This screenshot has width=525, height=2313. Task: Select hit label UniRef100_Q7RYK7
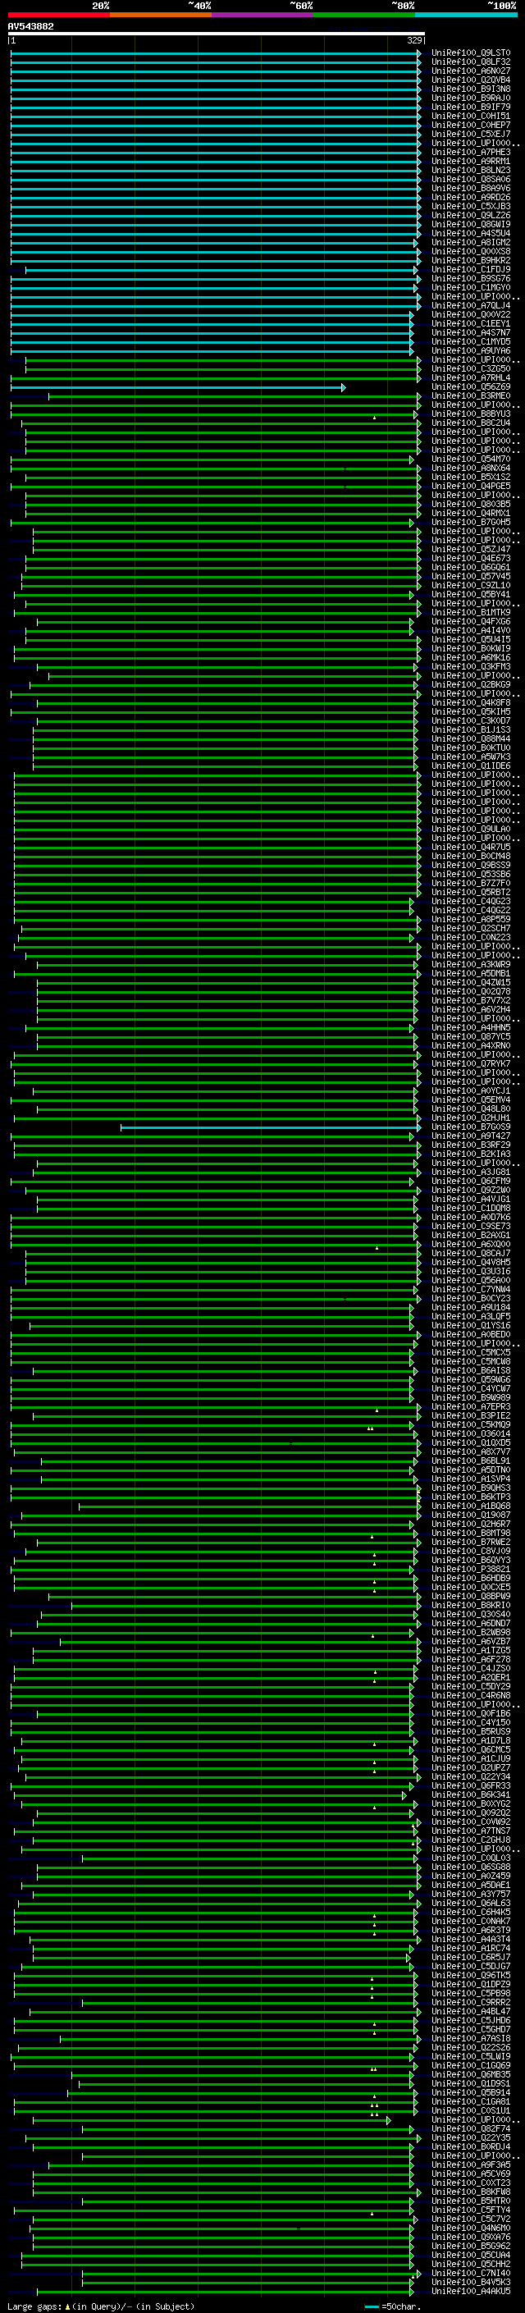tap(471, 1064)
